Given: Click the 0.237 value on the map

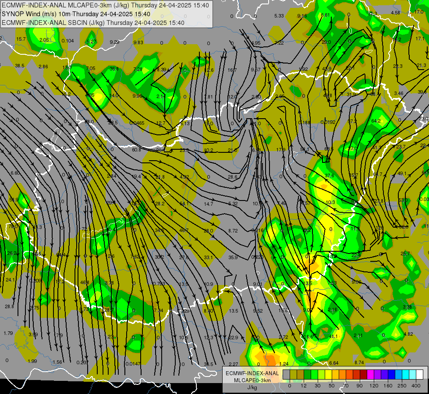Looking at the screenshot, I should tap(82, 362).
